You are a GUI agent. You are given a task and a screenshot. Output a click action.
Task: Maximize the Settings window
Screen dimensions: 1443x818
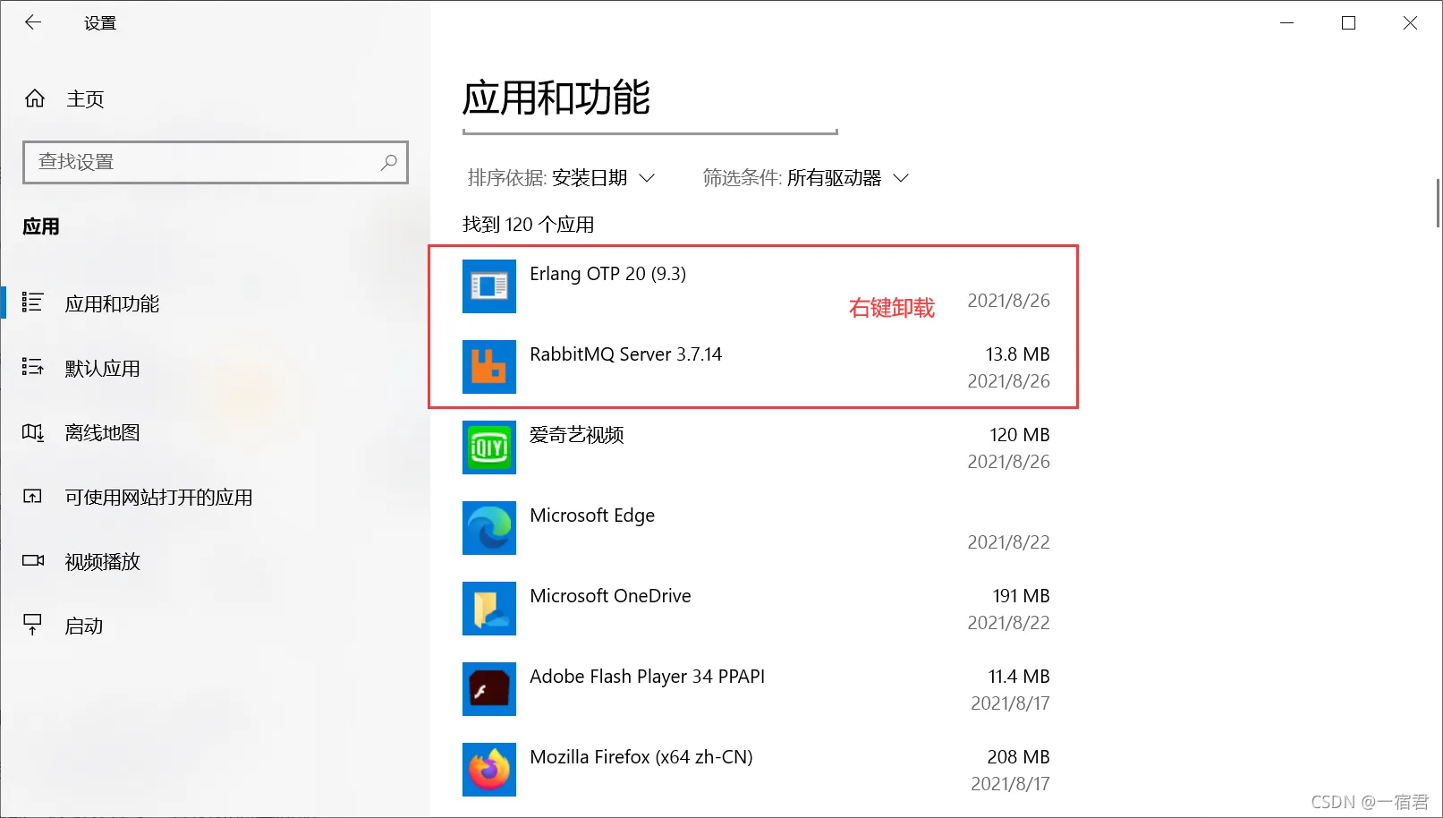click(1348, 23)
